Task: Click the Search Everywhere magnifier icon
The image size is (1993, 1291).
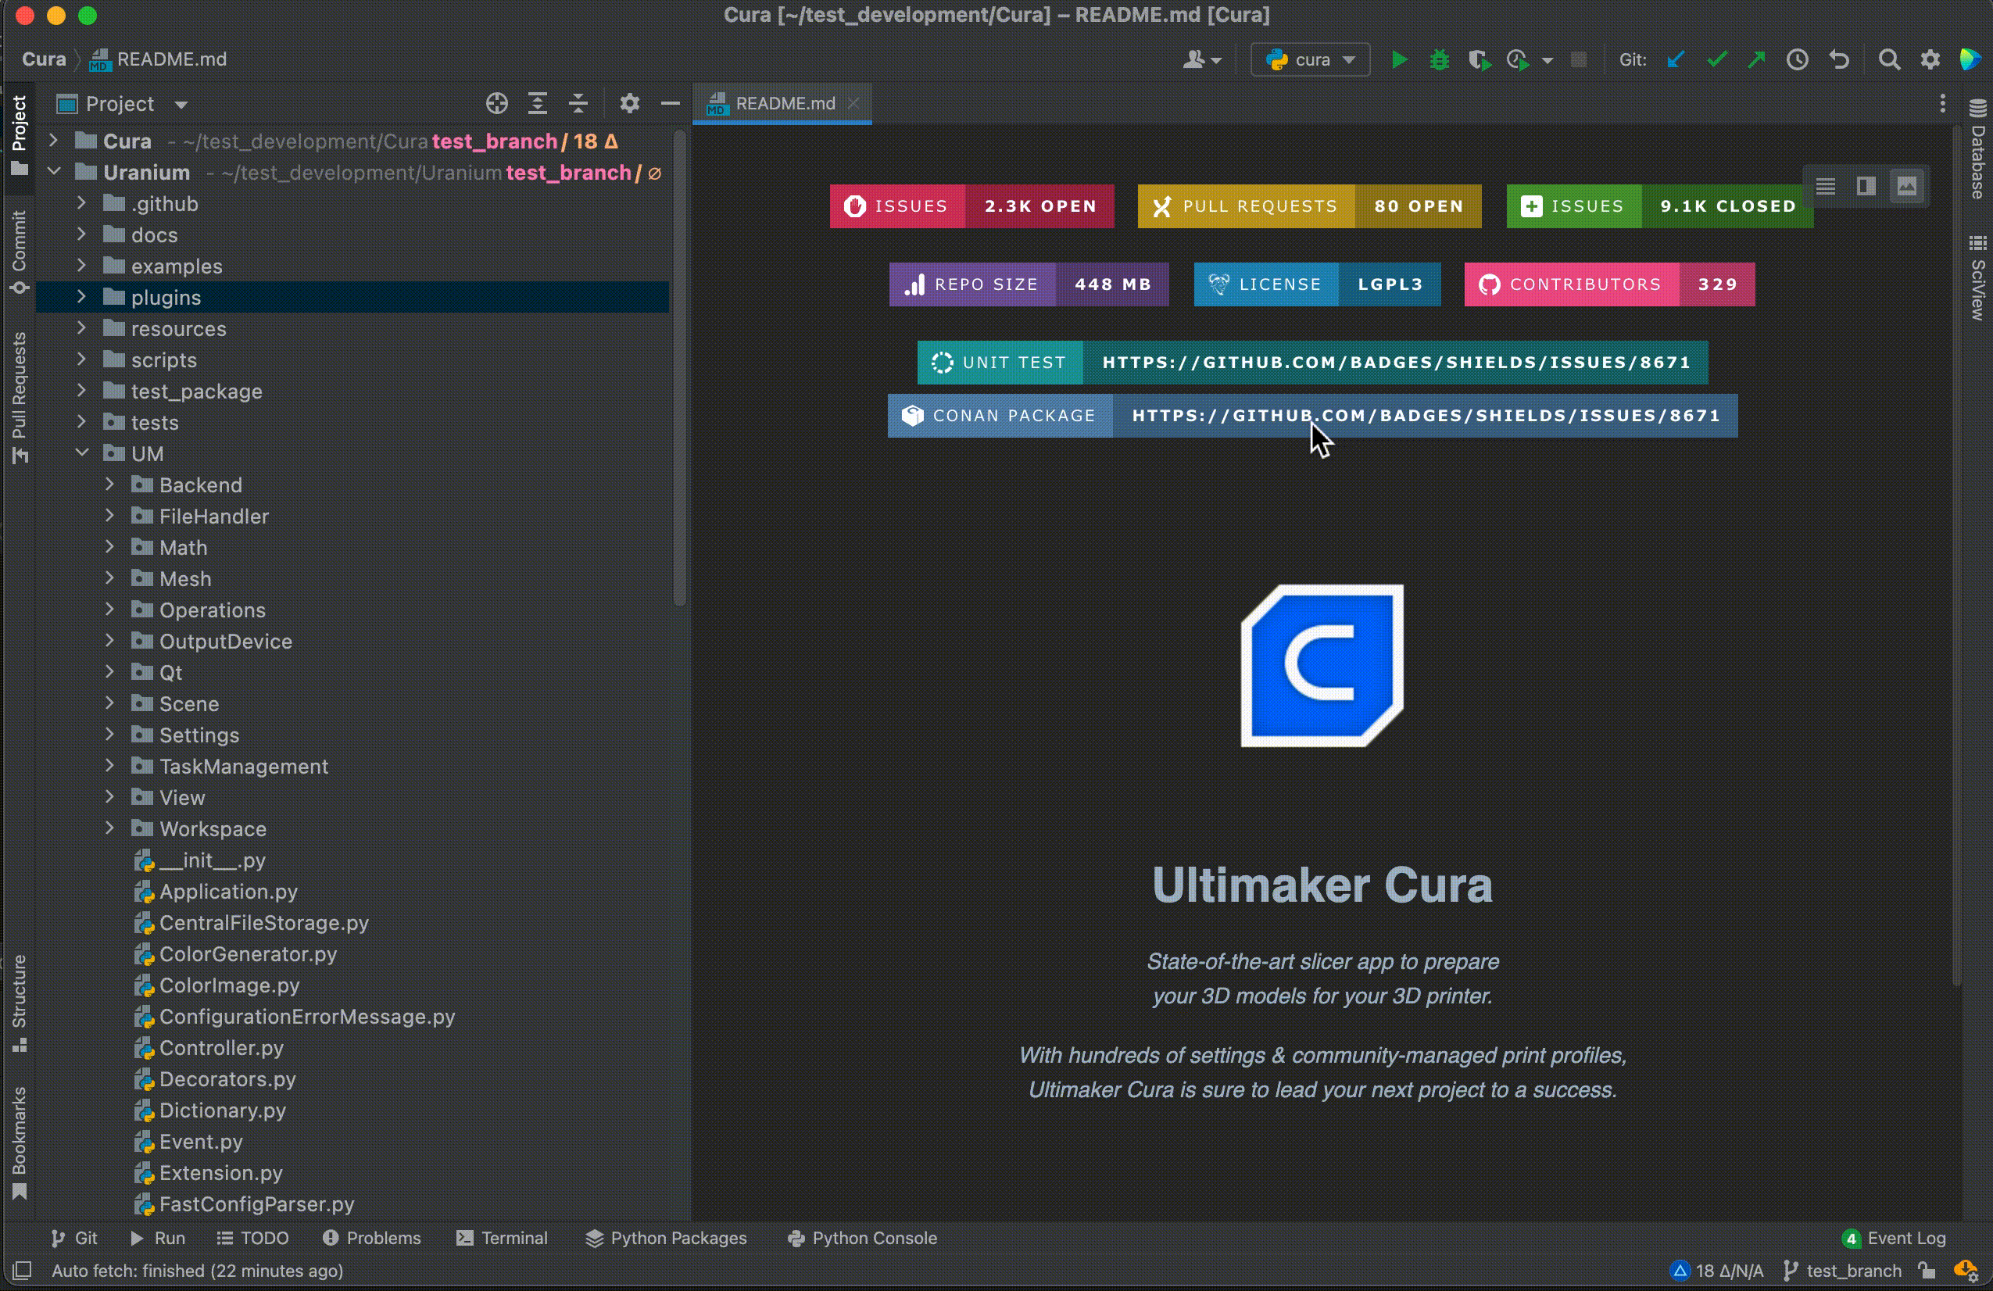Action: click(x=1888, y=59)
